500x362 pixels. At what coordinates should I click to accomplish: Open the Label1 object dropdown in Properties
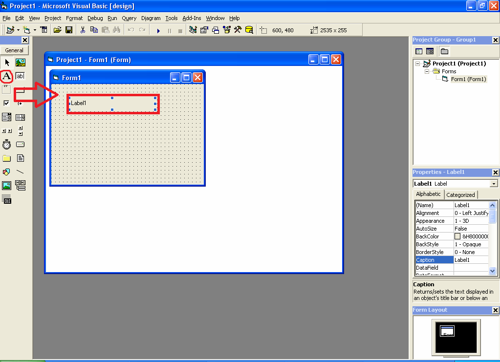pos(494,184)
